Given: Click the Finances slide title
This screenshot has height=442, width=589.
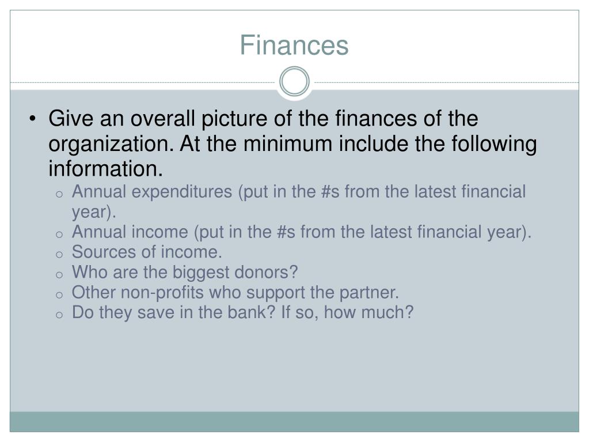Looking at the screenshot, I should (x=294, y=45).
